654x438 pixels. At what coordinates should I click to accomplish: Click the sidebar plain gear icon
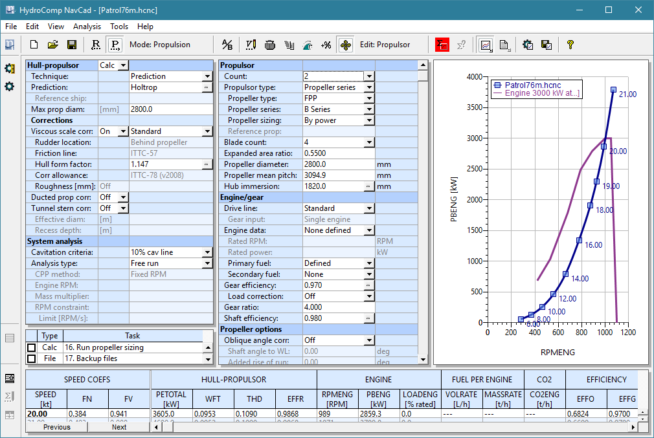coord(9,87)
